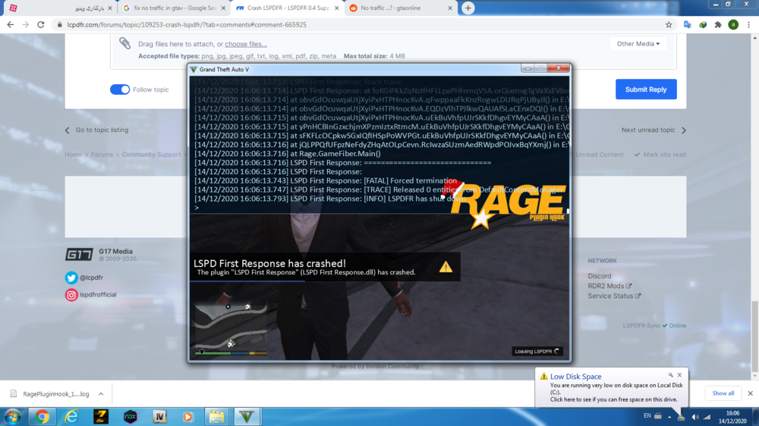This screenshot has height=426, width=759.
Task: Switch to the 'fix no traffic in gtav' tab
Action: pyautogui.click(x=175, y=8)
